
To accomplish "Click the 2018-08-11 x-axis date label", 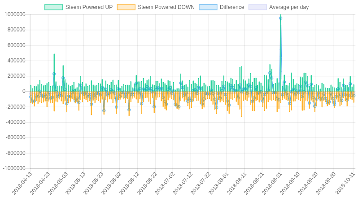I will point(236,184).
